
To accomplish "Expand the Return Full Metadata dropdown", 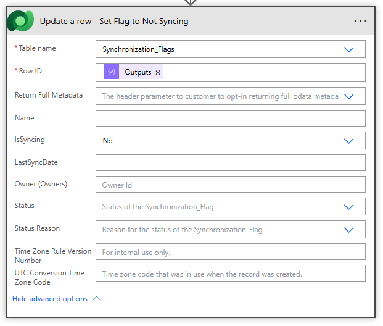I will point(348,96).
